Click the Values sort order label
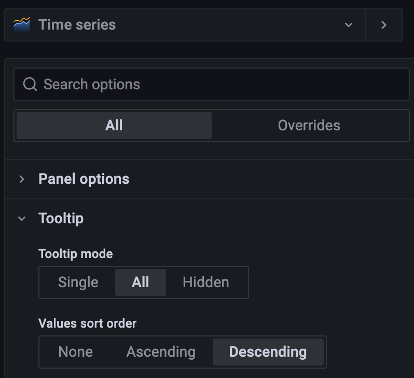414x378 pixels. 87,323
